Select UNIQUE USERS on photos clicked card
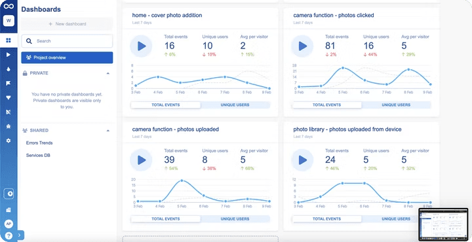This screenshot has width=472, height=242. pos(396,105)
